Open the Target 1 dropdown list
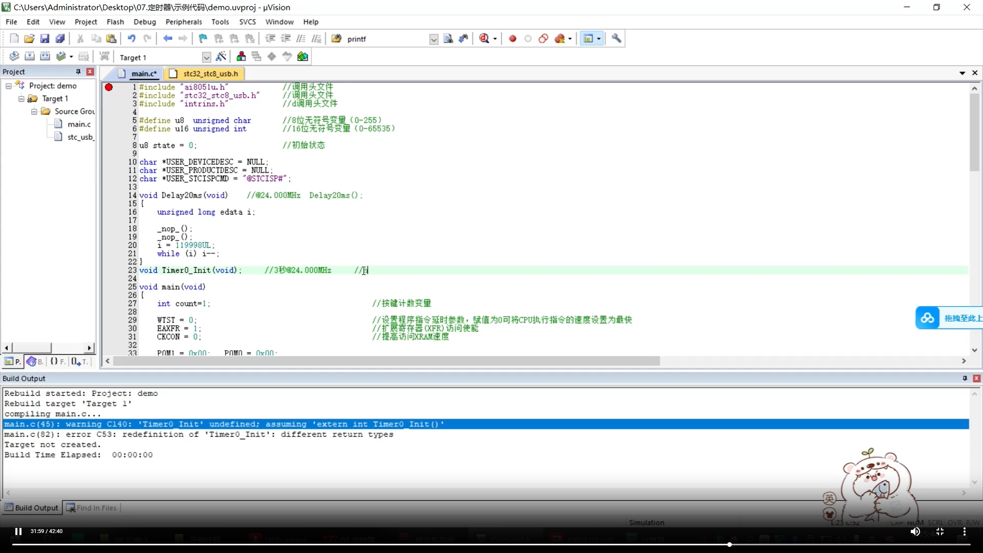This screenshot has width=983, height=553. click(x=206, y=58)
